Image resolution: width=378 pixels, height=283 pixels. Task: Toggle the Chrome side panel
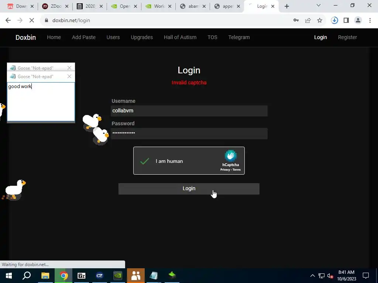click(346, 21)
